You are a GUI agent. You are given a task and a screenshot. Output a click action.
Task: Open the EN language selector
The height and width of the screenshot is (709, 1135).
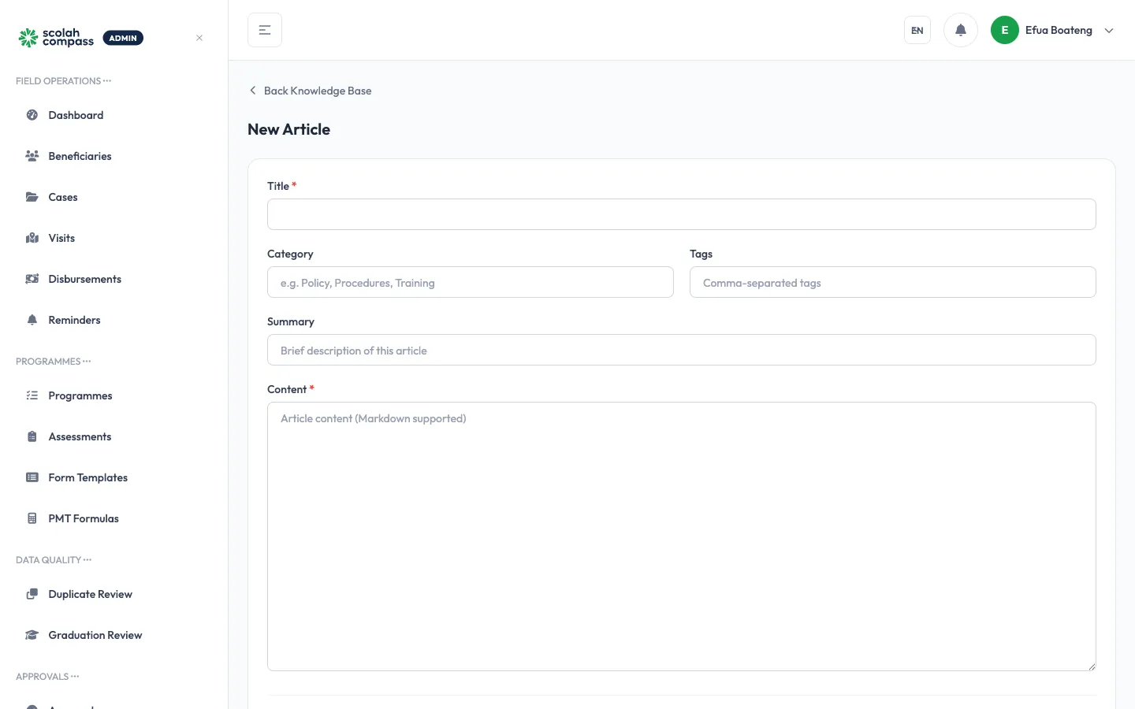tap(917, 30)
